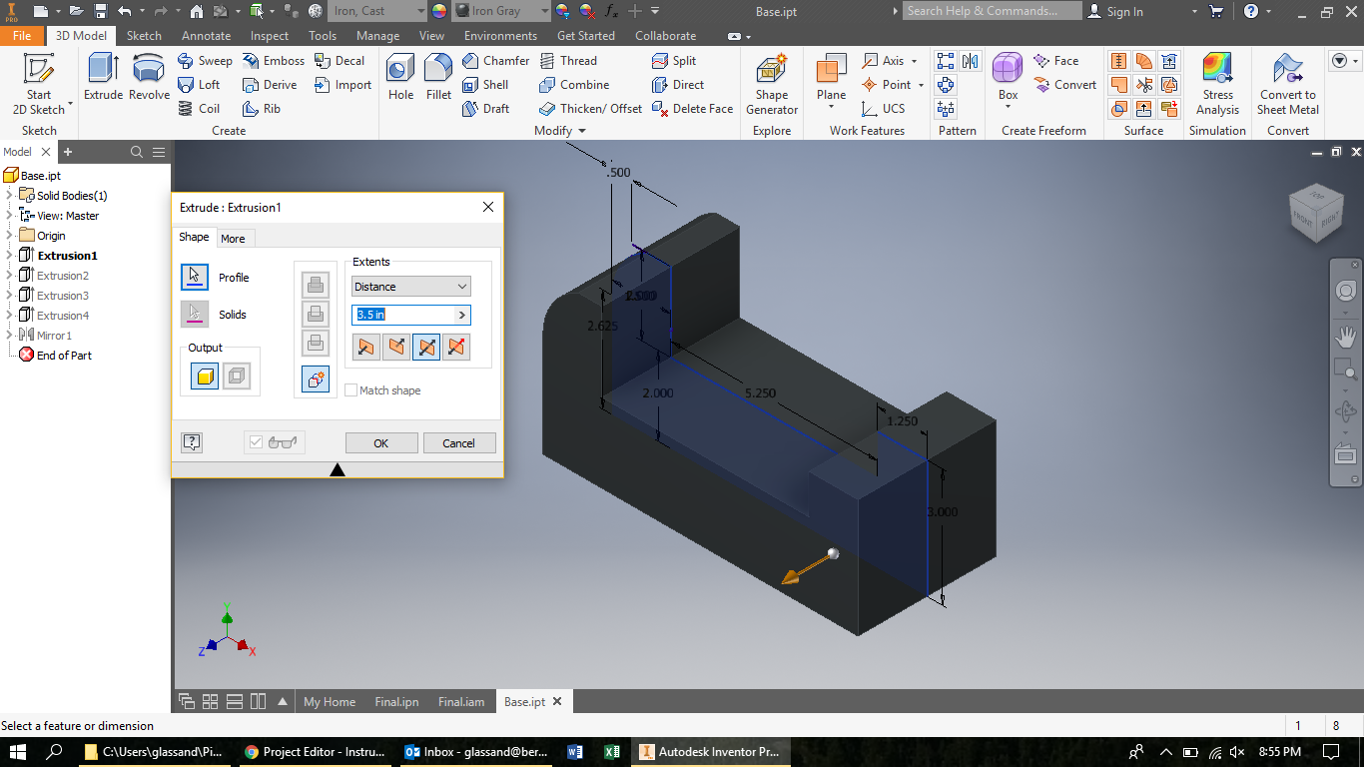Screen dimensions: 1364x767
Task: Open the Inspect ribbon tab
Action: click(x=270, y=36)
